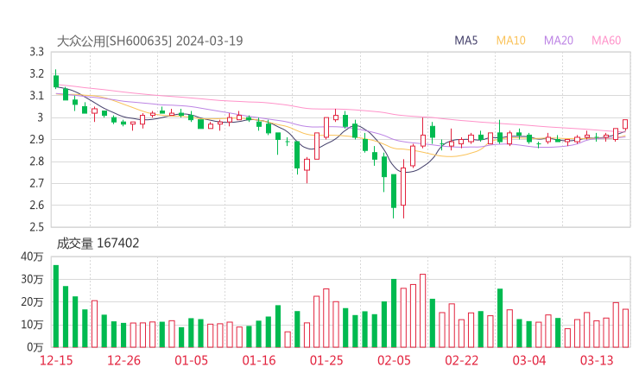This screenshot has height=380, width=639.
Task: Click the 12-15 date axis label
Action: tap(56, 360)
